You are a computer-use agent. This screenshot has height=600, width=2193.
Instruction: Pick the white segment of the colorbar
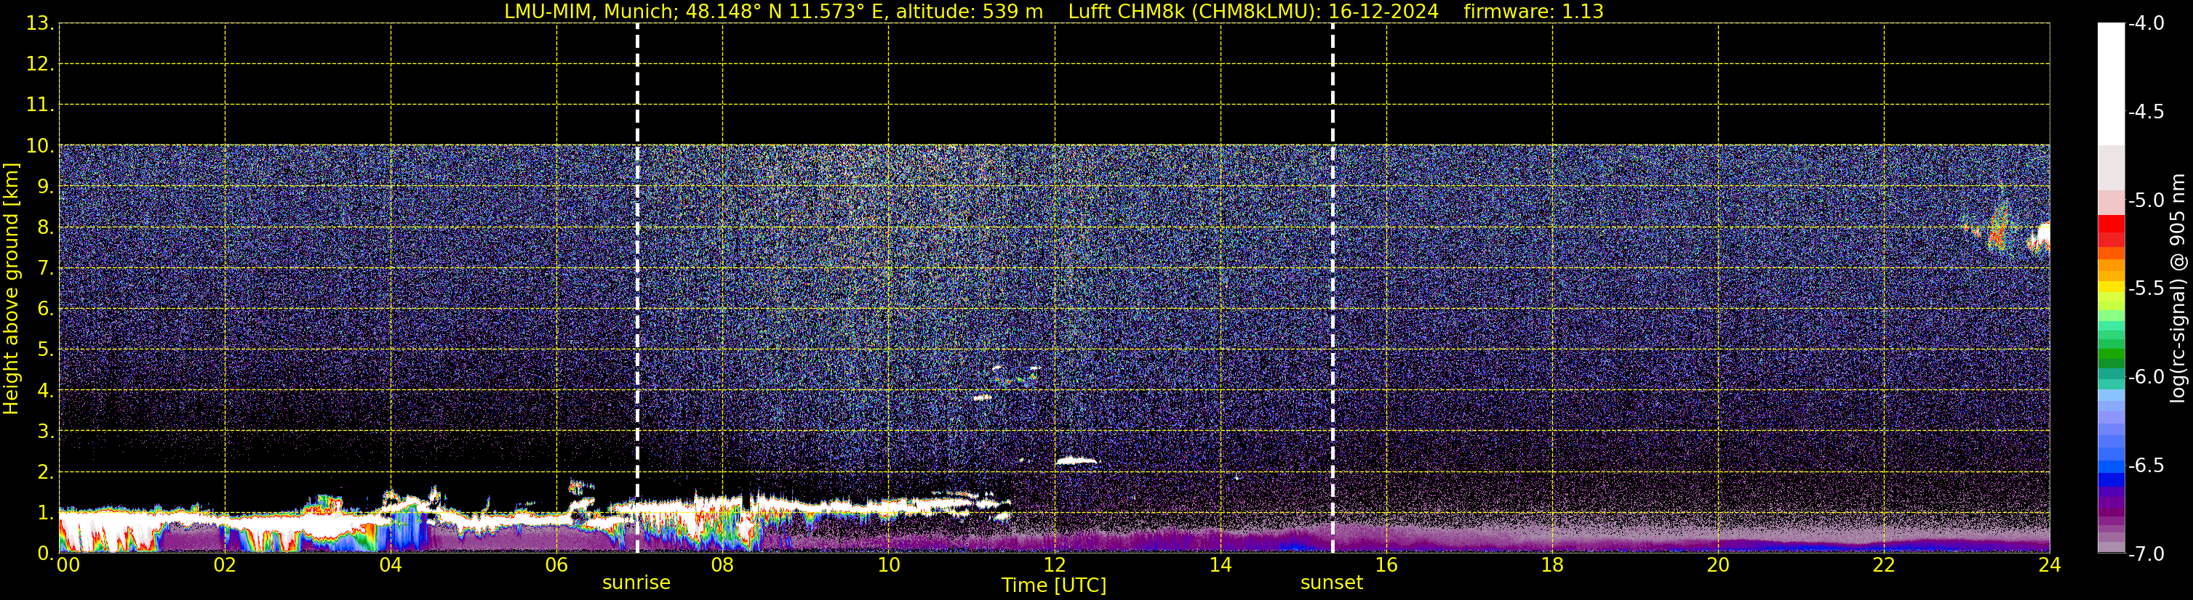(2110, 84)
